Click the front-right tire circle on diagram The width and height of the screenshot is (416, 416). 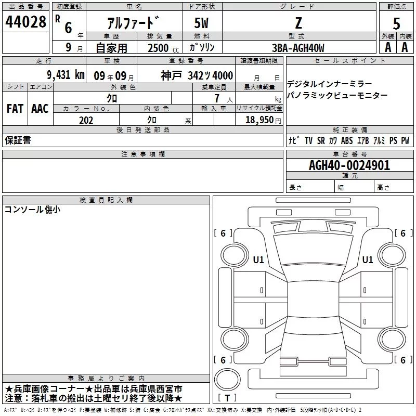[x=392, y=256]
